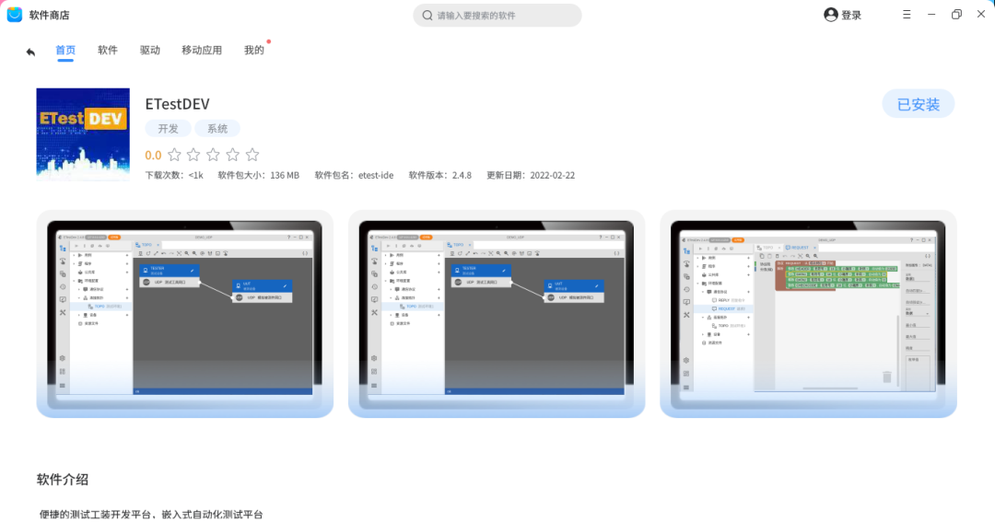Image resolution: width=995 pixels, height=522 pixels.
Task: Open the hamburger main menu icon
Action: tap(907, 15)
